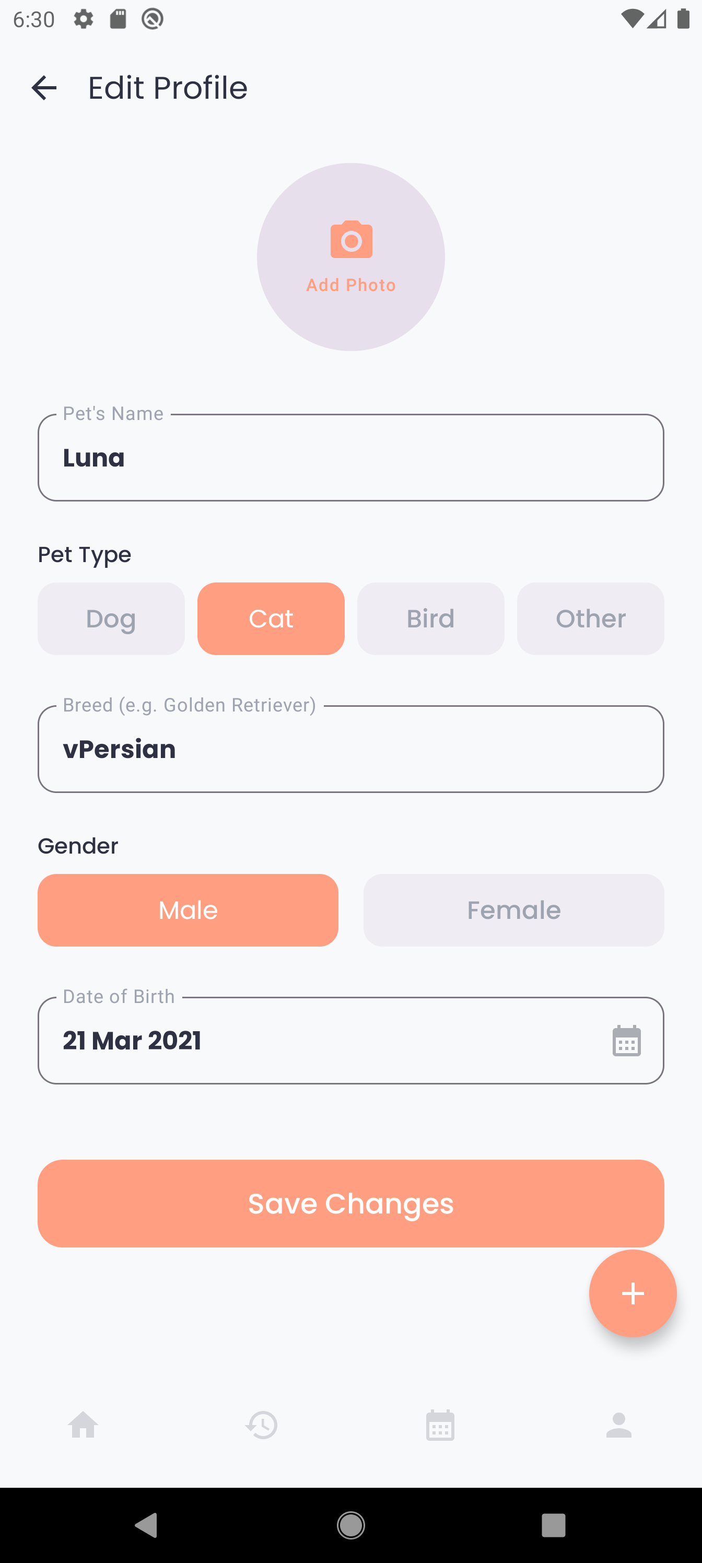702x1563 pixels.
Task: Select Bird as pet type
Action: tap(430, 619)
